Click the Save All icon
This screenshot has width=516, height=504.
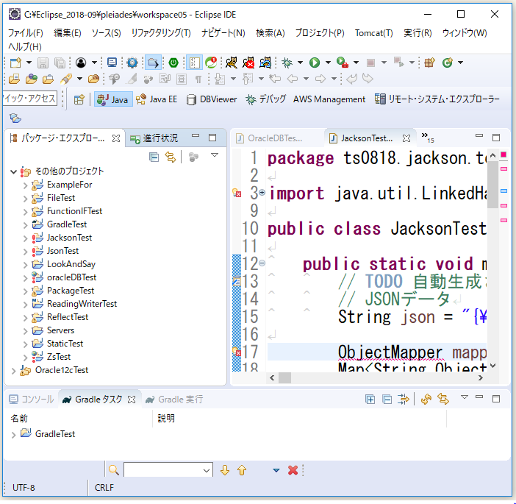pyautogui.click(x=60, y=63)
